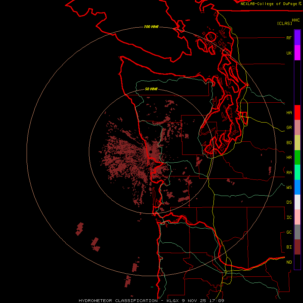The image size is (303, 303).
Task: Click the "HA" legend label
Action: tap(289, 112)
